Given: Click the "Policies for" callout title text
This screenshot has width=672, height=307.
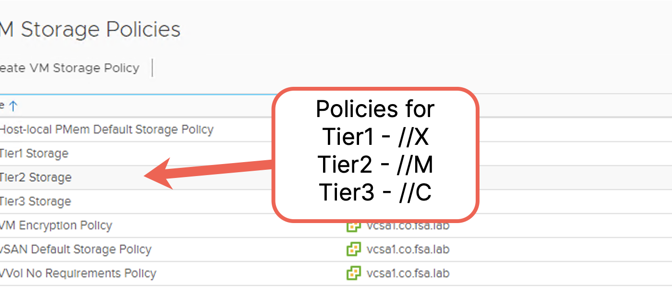Looking at the screenshot, I should [x=375, y=109].
